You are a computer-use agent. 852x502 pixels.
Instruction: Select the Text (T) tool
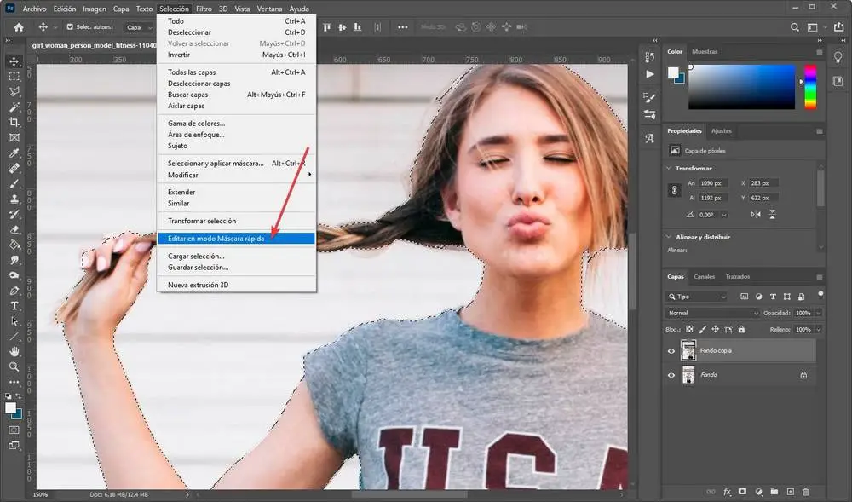click(14, 306)
